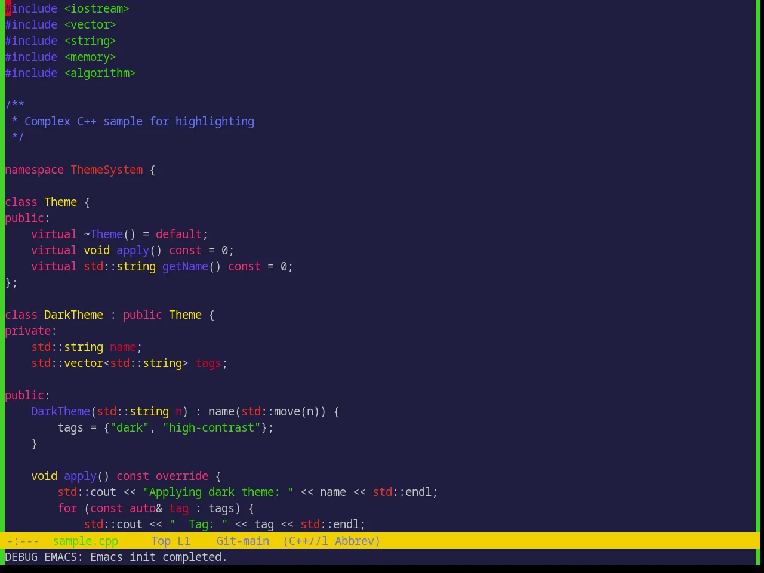764x573 pixels.
Task: Click on '<algorithm>' include header
Action: (100, 73)
